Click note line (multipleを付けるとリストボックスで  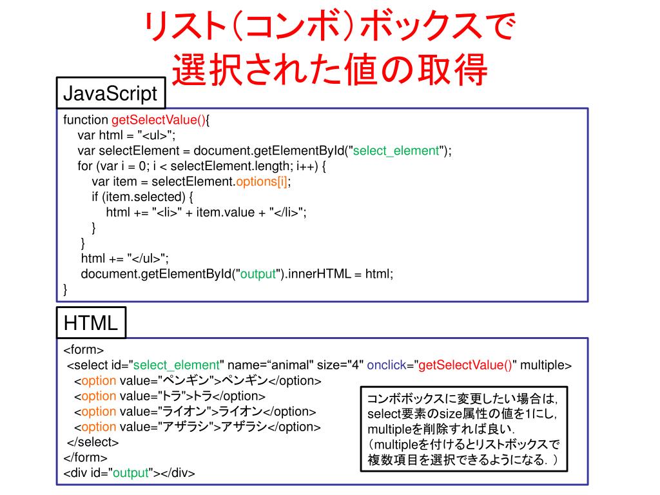463,445
